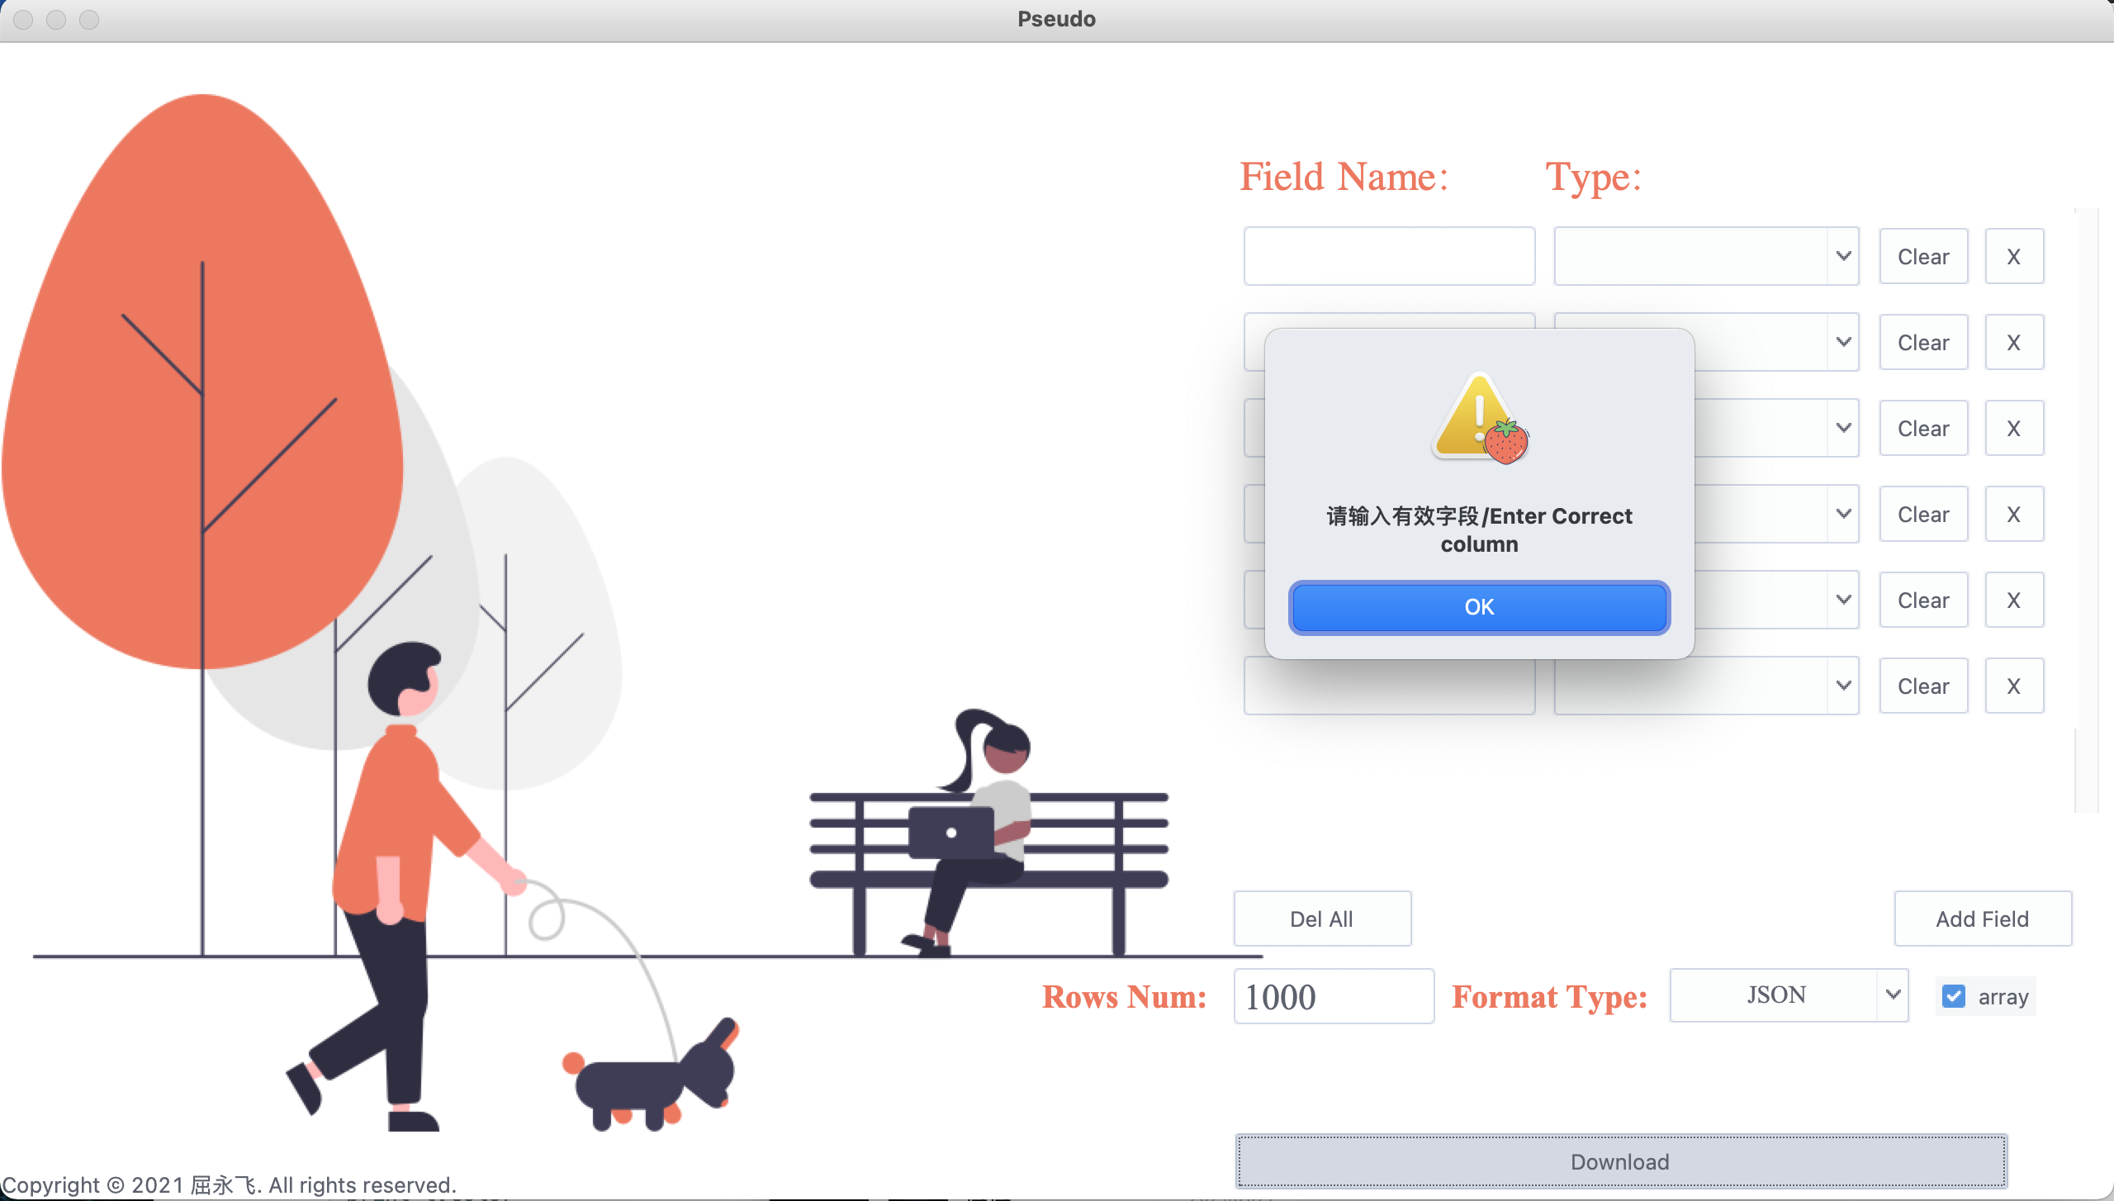This screenshot has height=1201, width=2114.
Task: Click the Add Field button
Action: pyautogui.click(x=1982, y=919)
